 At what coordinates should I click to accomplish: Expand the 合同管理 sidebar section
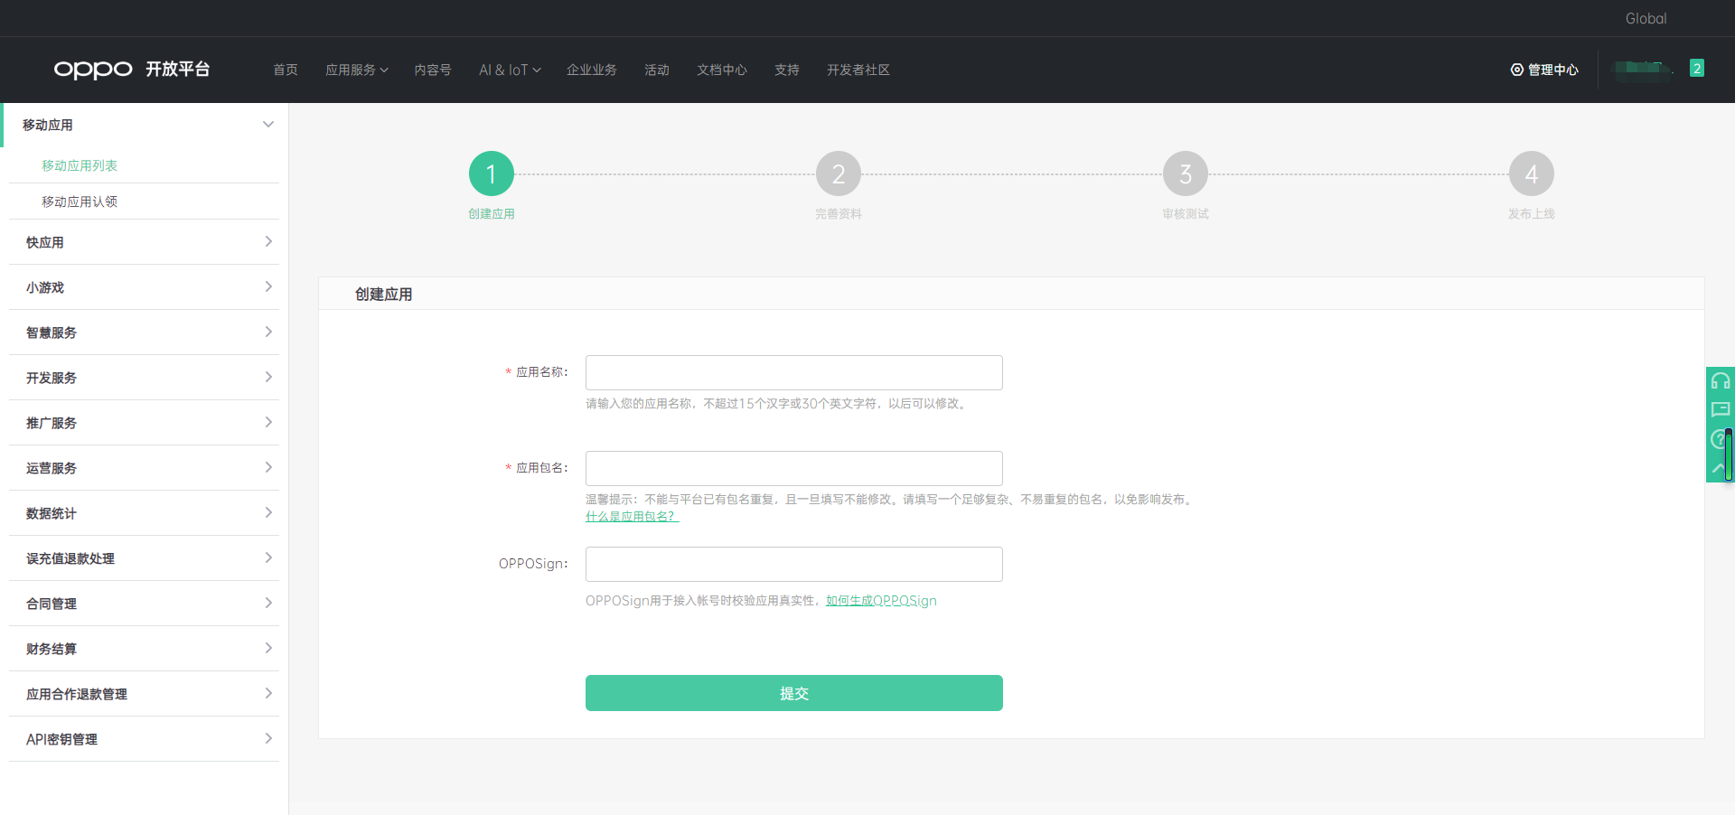pyautogui.click(x=145, y=604)
